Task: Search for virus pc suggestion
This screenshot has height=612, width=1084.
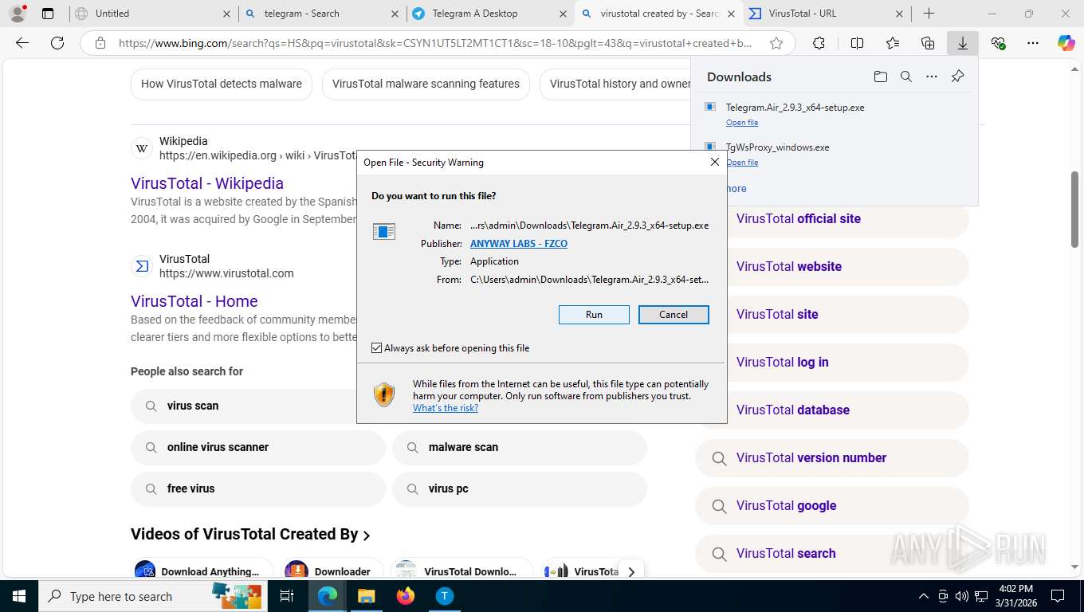Action: click(x=520, y=488)
